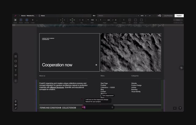The image size is (196, 125).
Task: Edit the Gap value
Action: (83, 20)
